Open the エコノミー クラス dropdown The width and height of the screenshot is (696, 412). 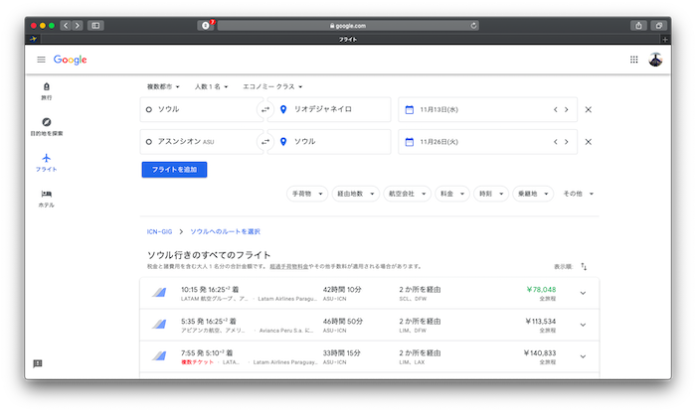click(272, 86)
